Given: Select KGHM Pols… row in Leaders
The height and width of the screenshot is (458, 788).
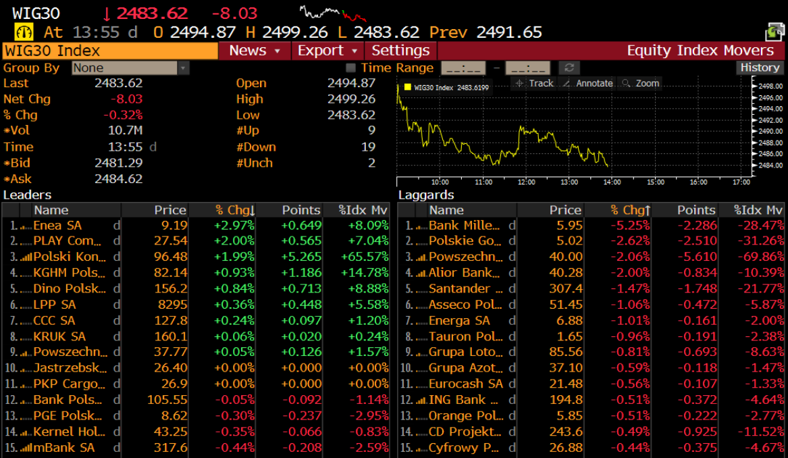Looking at the screenshot, I should coord(196,273).
